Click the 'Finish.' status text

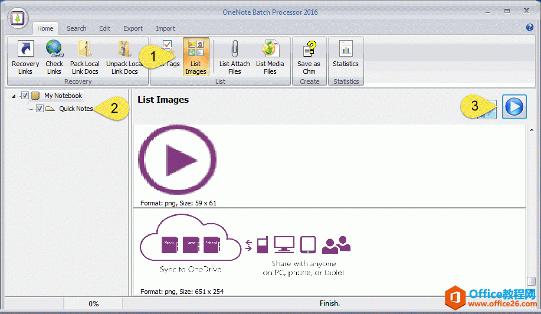pyautogui.click(x=330, y=303)
